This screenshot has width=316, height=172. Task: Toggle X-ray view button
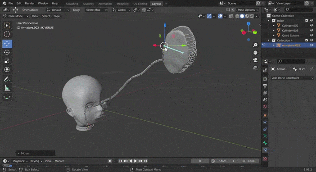pyautogui.click(x=231, y=16)
